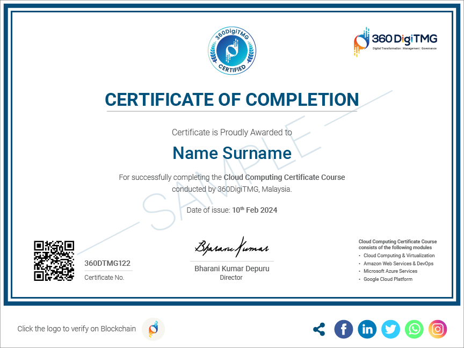
Task: Click the Director title text
Action: [x=231, y=278]
